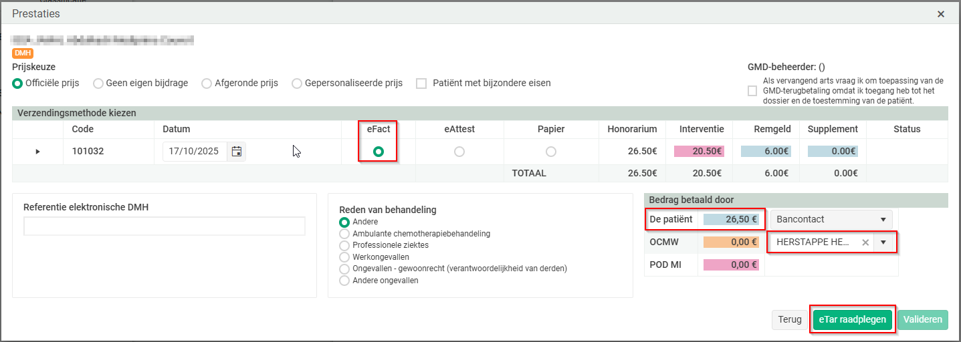
Task: Select the Papier sending method
Action: (x=550, y=152)
